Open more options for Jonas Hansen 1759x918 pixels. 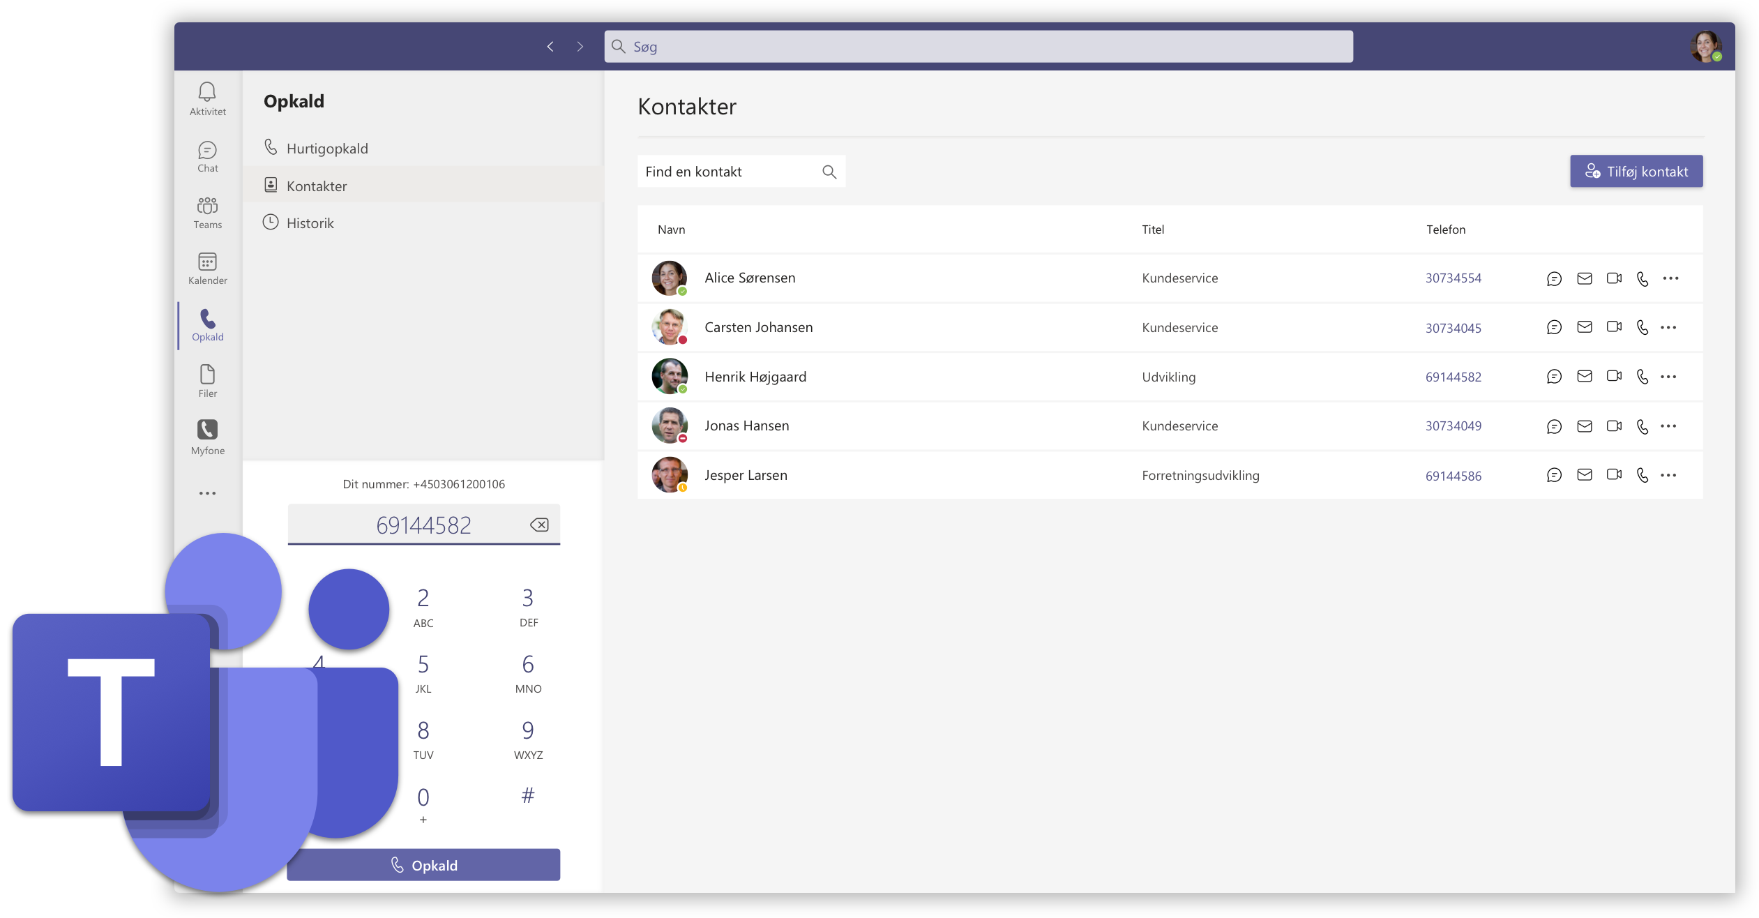pyautogui.click(x=1668, y=426)
